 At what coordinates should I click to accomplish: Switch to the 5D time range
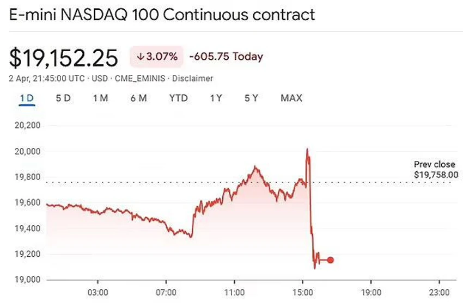pos(63,98)
